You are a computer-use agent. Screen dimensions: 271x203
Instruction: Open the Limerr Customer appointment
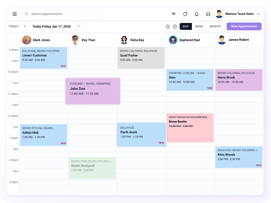pyautogui.click(x=44, y=58)
